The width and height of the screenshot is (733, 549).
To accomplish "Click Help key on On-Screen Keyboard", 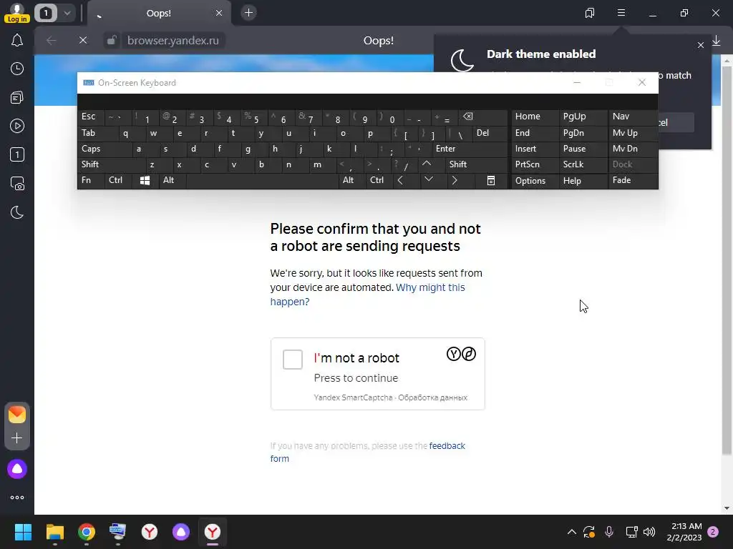I will click(583, 181).
